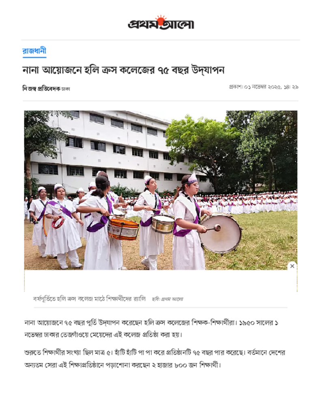The image size is (321, 415).
Task: Close the ad overlay with X button
Action: click(292, 266)
